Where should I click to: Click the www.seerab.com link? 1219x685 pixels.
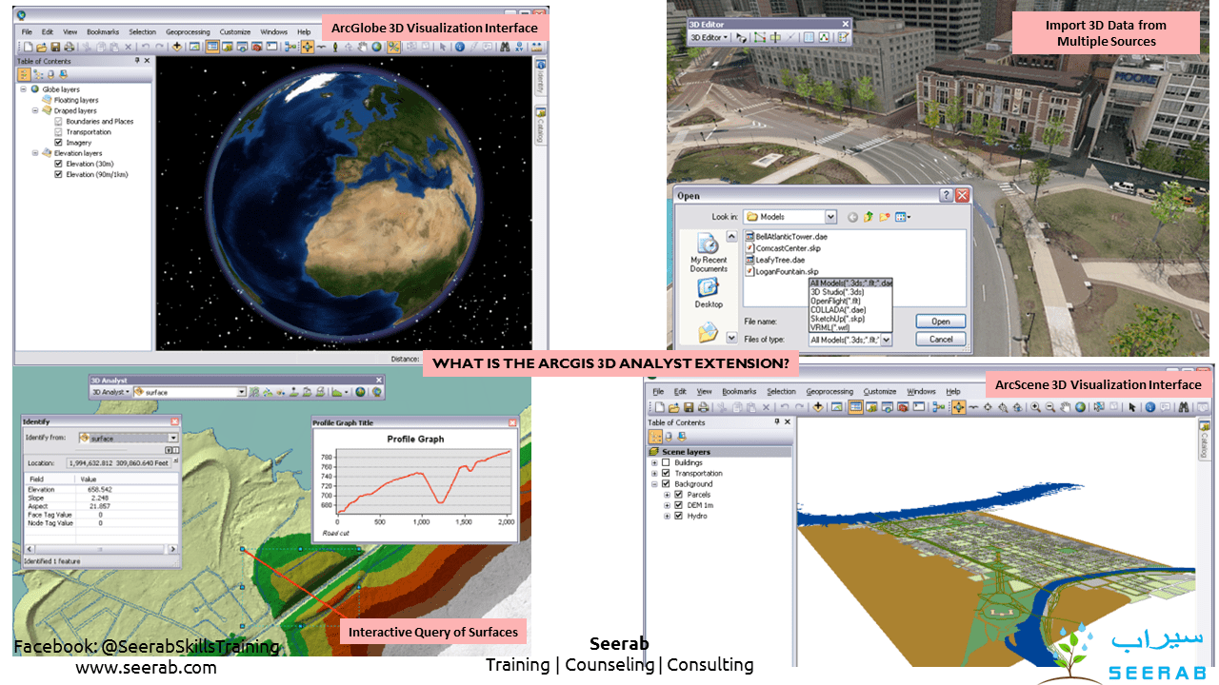coord(146,667)
